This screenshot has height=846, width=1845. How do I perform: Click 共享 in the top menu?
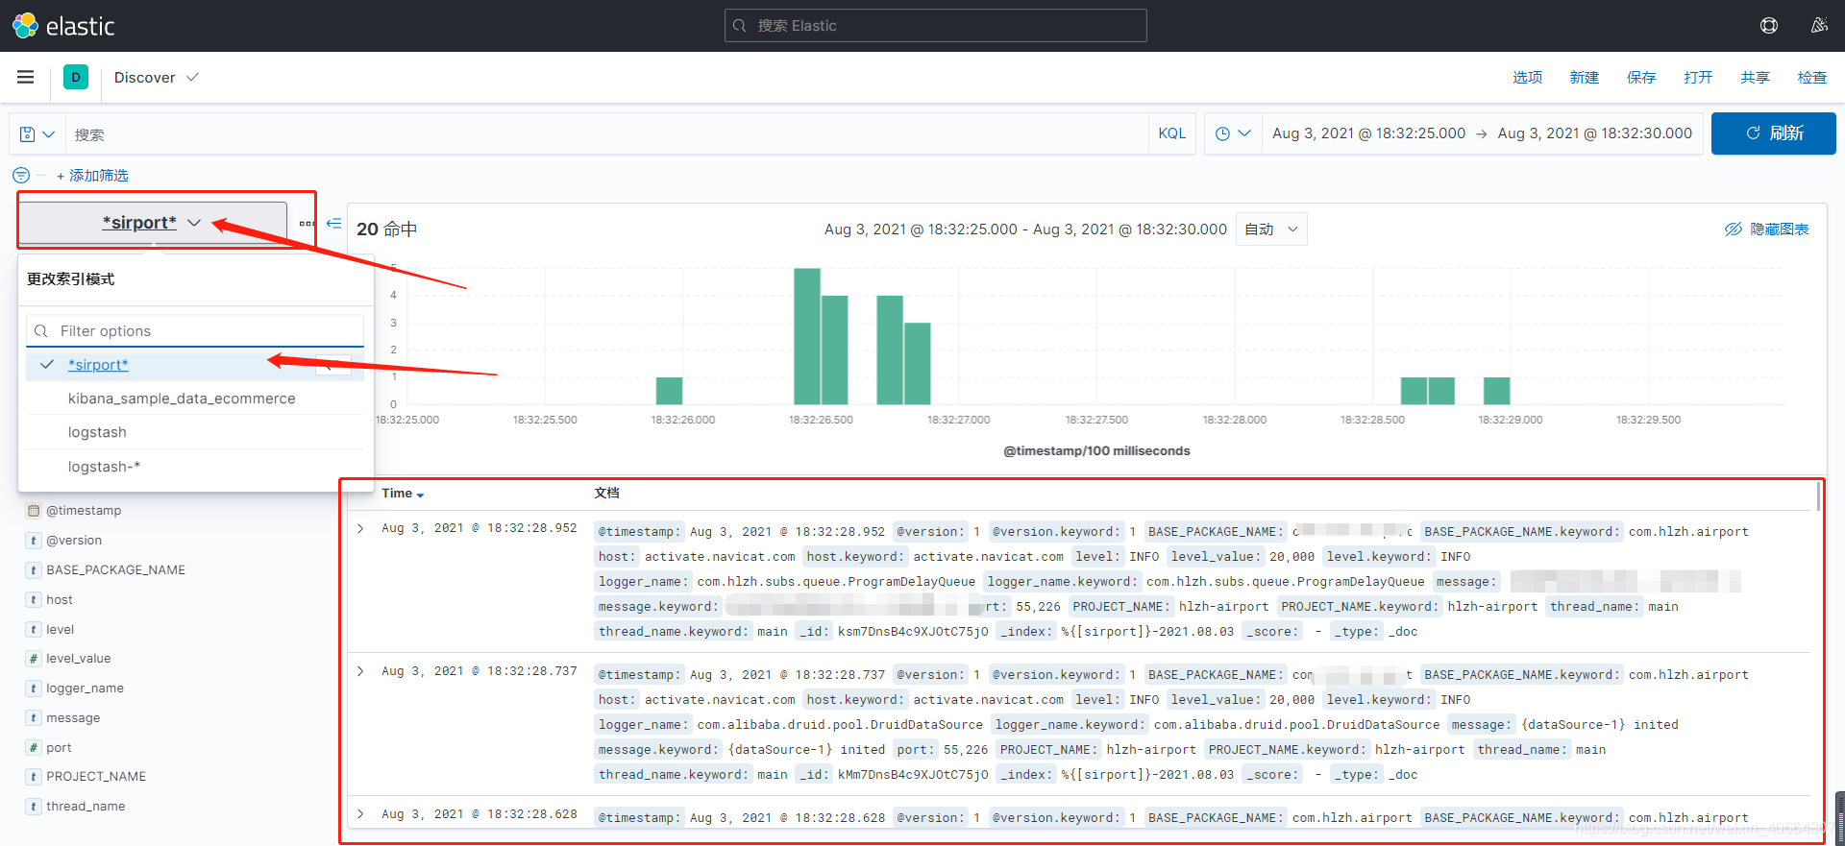(x=1755, y=78)
